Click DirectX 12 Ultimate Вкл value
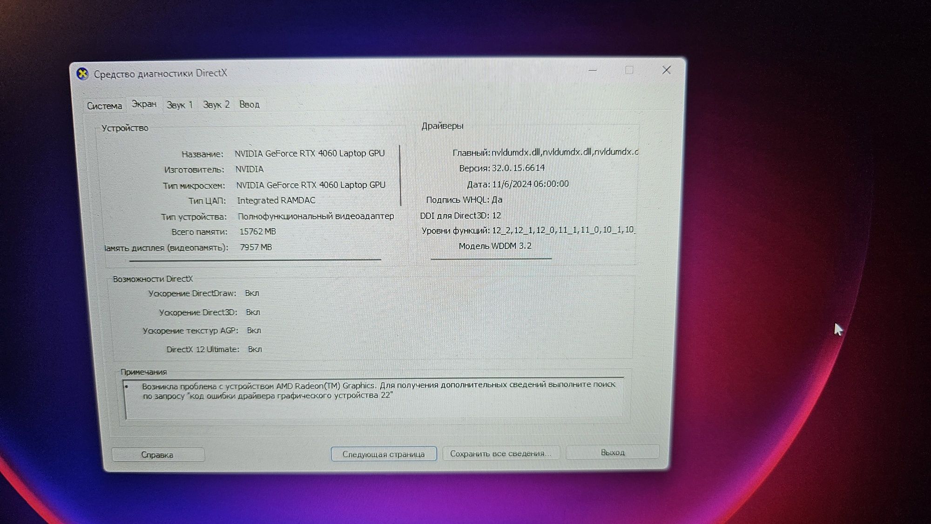 coord(255,349)
